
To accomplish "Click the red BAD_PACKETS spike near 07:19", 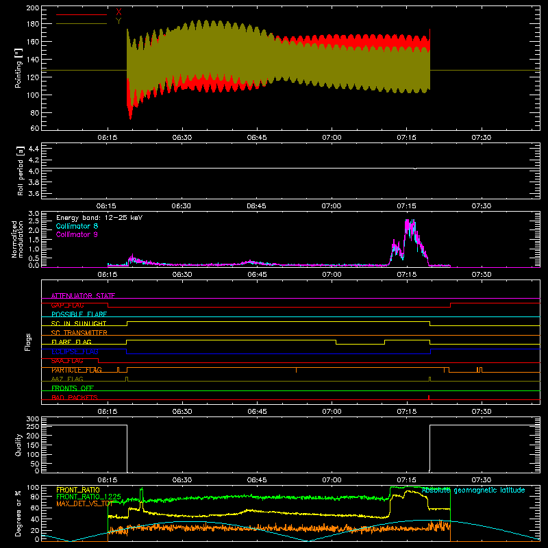I will (429, 397).
